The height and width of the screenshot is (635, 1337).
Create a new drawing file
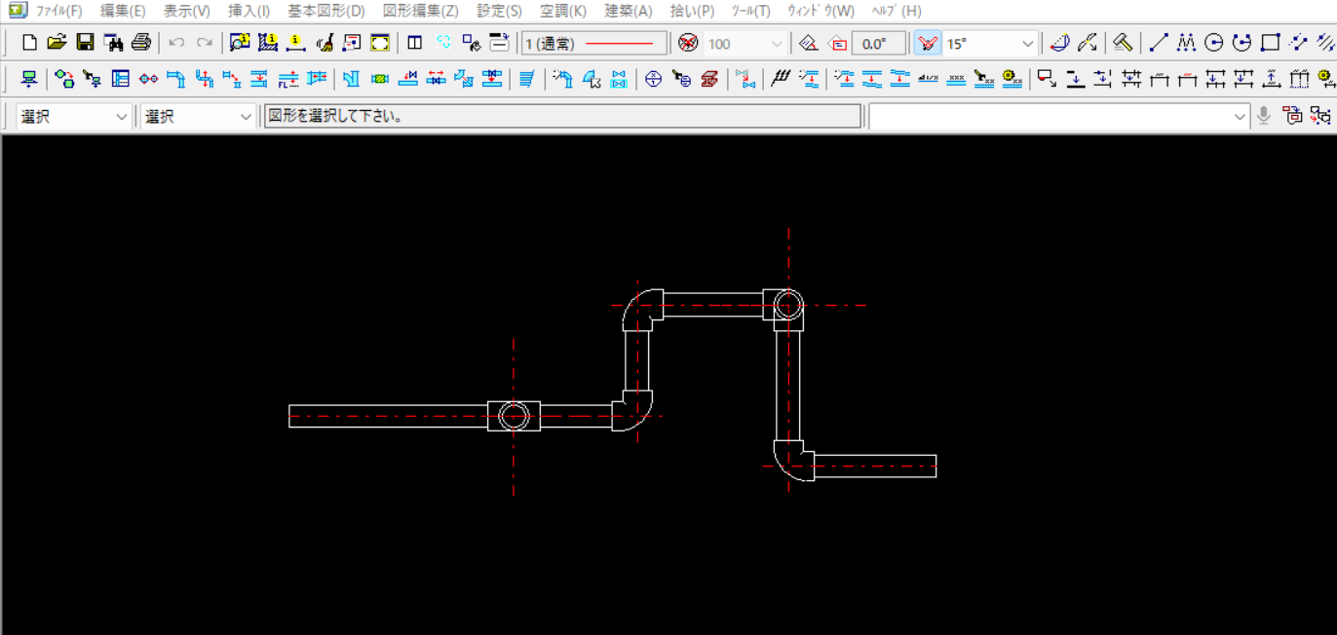click(29, 43)
